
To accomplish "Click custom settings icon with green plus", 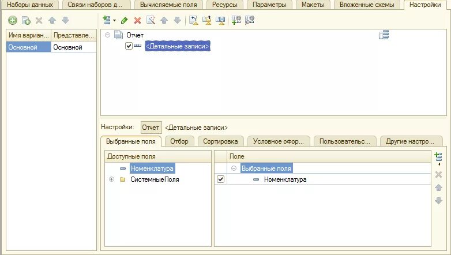I will 236,20.
